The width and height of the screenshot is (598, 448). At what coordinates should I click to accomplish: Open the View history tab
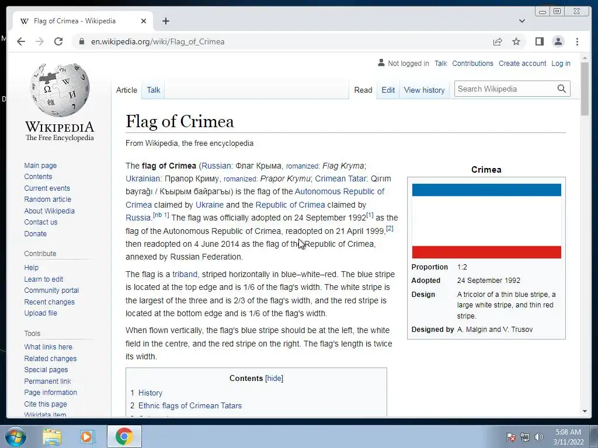[x=424, y=90]
